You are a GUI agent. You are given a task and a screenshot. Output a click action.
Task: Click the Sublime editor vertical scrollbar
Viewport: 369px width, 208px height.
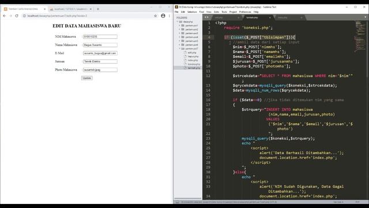coord(367,50)
